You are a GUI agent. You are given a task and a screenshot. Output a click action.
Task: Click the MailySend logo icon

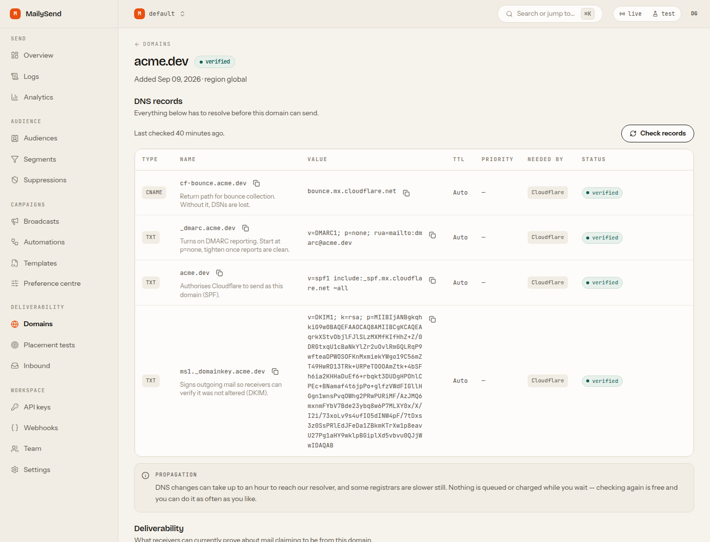click(15, 14)
